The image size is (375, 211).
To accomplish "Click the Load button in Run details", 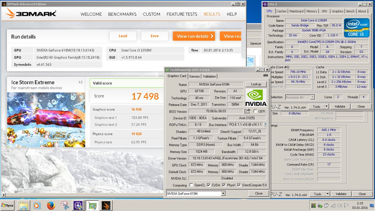I will point(123,36).
